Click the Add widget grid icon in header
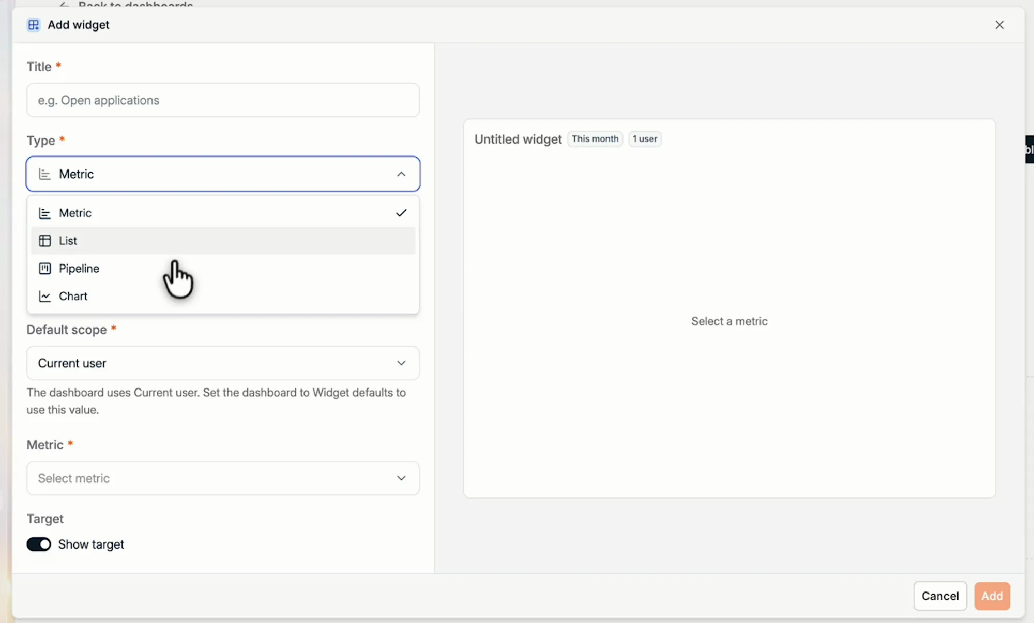This screenshot has height=623, width=1034. 34,25
